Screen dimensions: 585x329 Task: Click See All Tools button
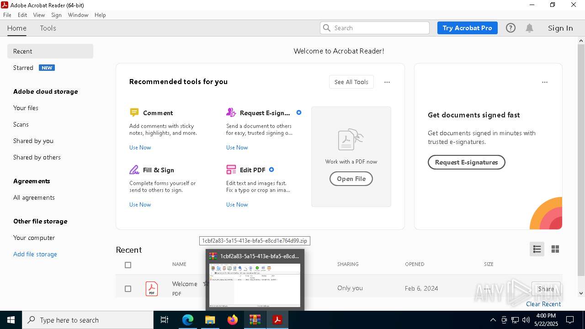point(351,82)
